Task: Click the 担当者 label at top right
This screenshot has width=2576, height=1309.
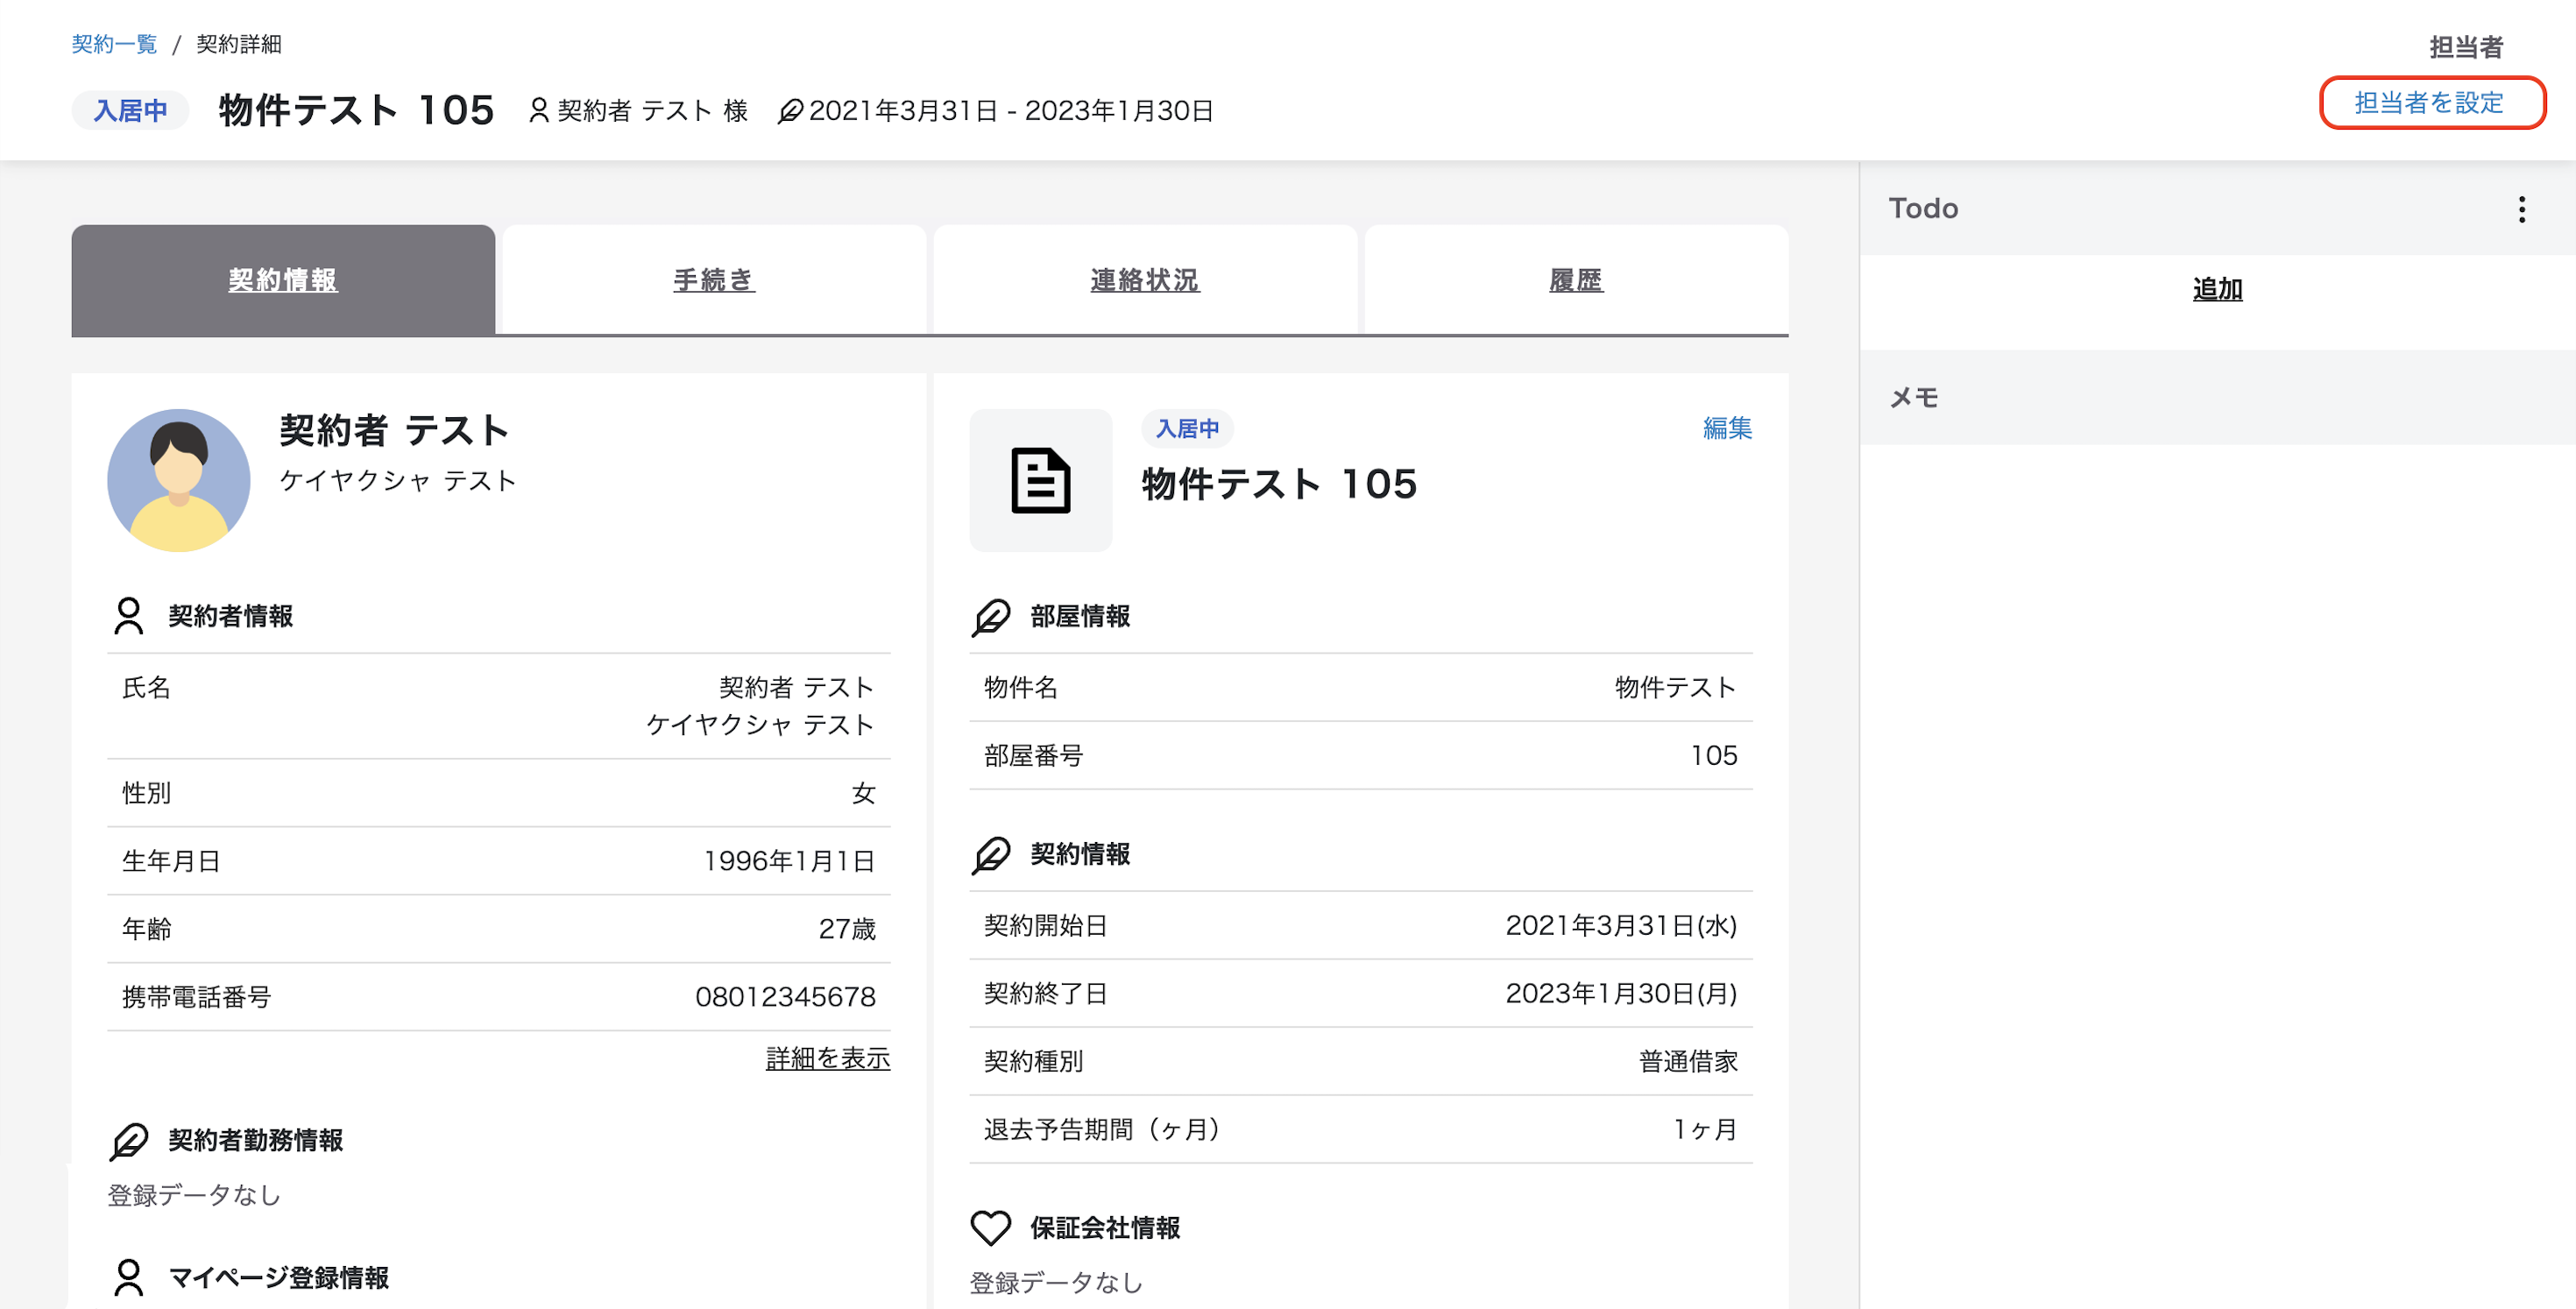Action: (2466, 47)
